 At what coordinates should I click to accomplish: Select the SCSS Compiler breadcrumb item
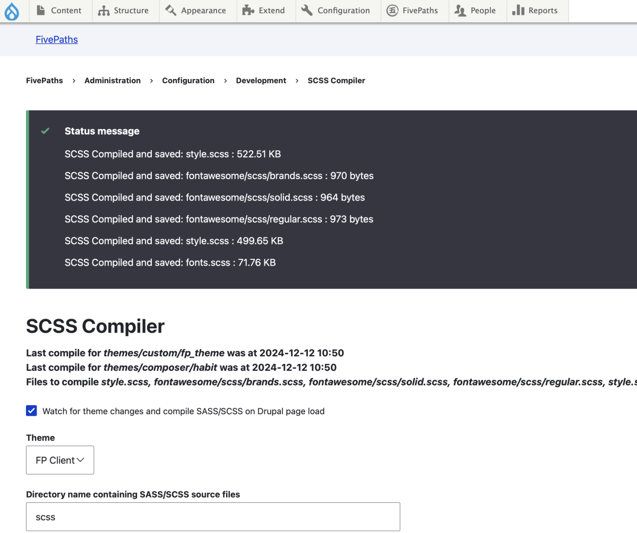pos(336,80)
